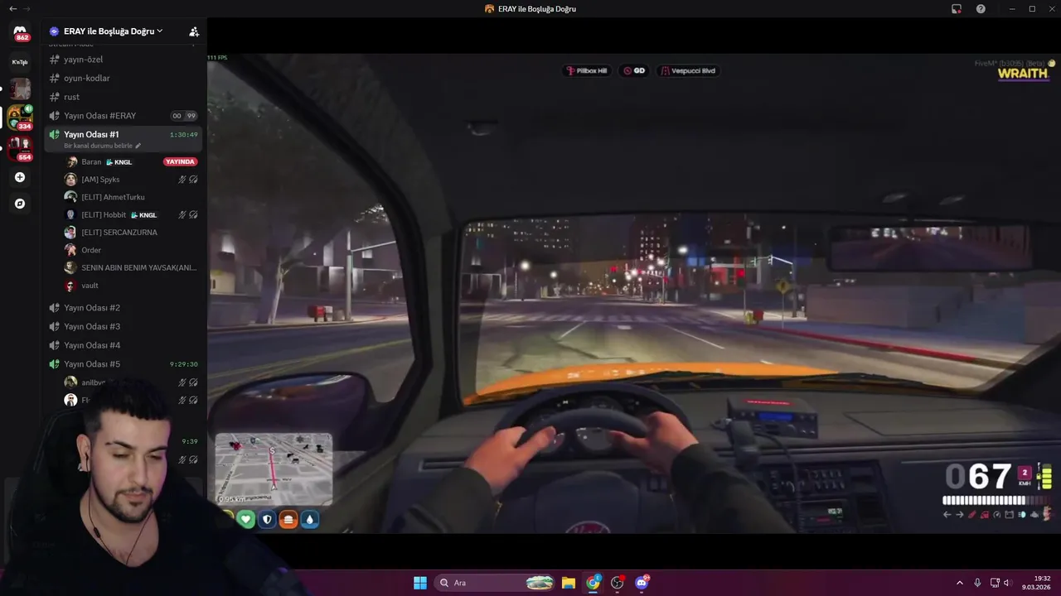
Task: Open the K'nTplı server icon
Action: pos(20,62)
